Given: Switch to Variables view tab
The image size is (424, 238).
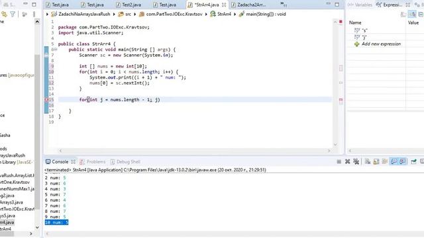Looking at the screenshot, I should [360, 5].
